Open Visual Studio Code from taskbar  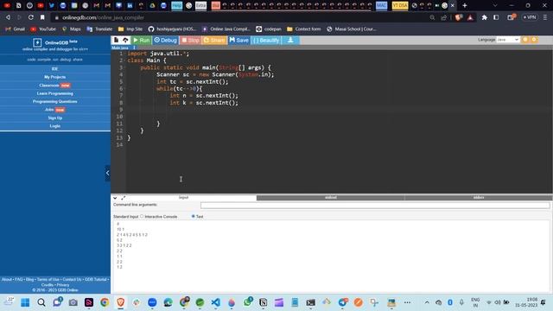pyautogui.click(x=215, y=302)
